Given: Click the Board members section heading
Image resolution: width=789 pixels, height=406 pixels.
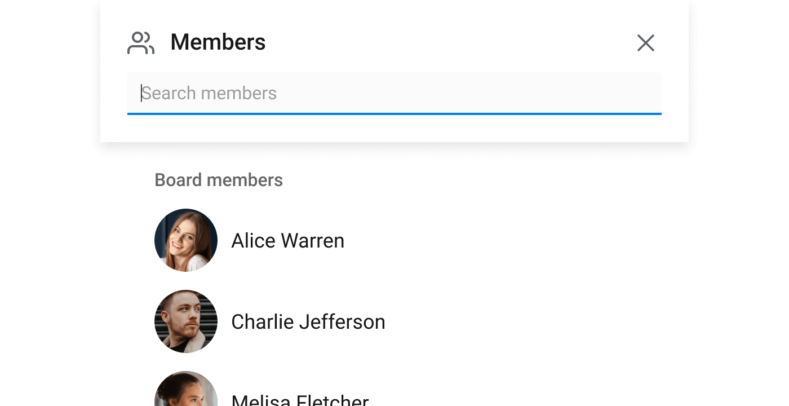Looking at the screenshot, I should coord(219,179).
